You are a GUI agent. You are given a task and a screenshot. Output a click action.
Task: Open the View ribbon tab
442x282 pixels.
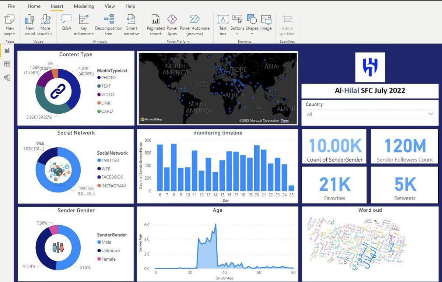110,6
